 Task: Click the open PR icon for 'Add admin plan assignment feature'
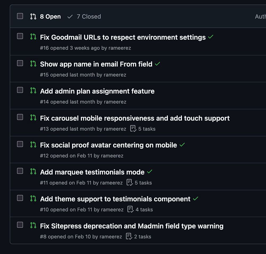coord(33,91)
